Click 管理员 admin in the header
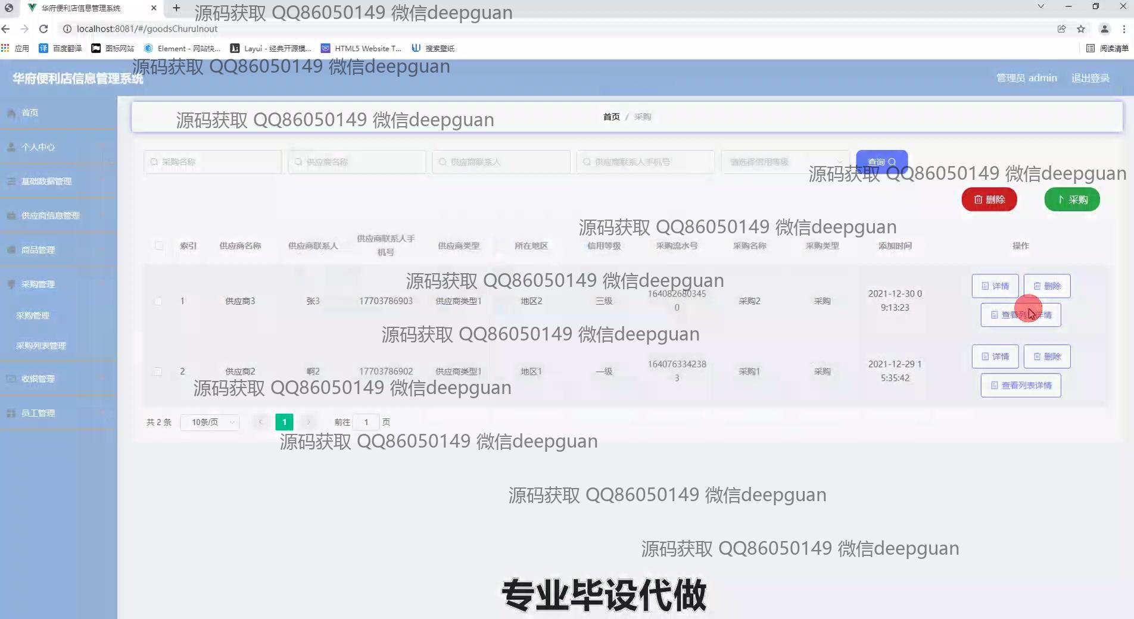Image resolution: width=1134 pixels, height=619 pixels. coord(1026,78)
